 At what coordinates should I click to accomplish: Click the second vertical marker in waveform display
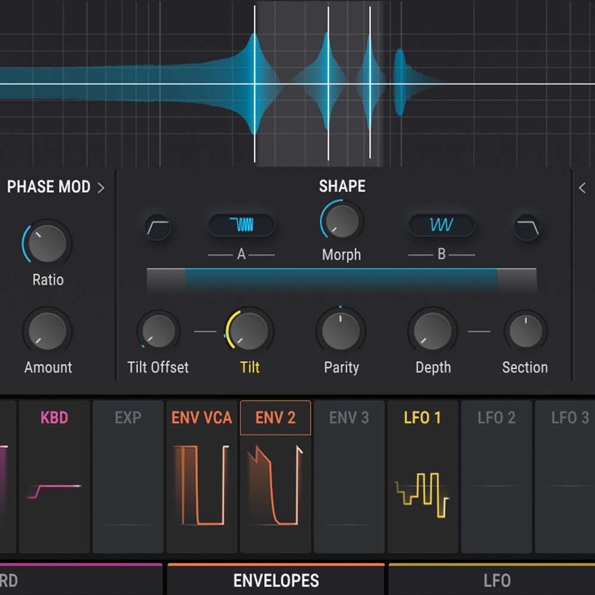pos(328,84)
